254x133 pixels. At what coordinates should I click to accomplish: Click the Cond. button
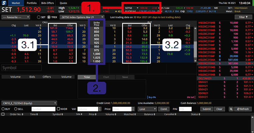164,109
